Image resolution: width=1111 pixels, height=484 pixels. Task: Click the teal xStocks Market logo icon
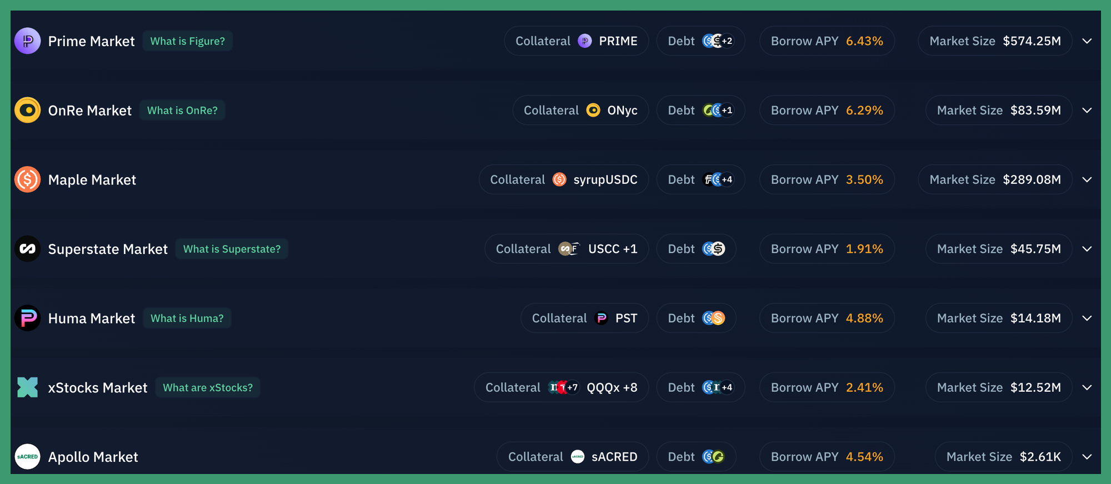pyautogui.click(x=27, y=387)
